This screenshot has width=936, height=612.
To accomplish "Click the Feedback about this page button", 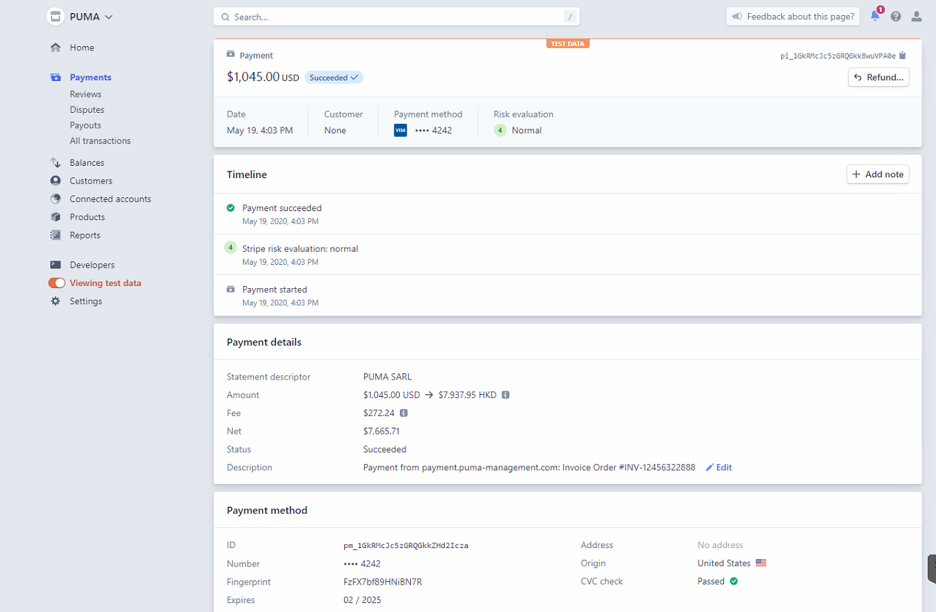I will tap(793, 17).
